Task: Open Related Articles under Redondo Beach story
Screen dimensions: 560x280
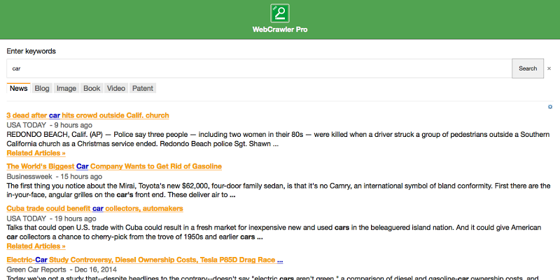Action: 36,153
